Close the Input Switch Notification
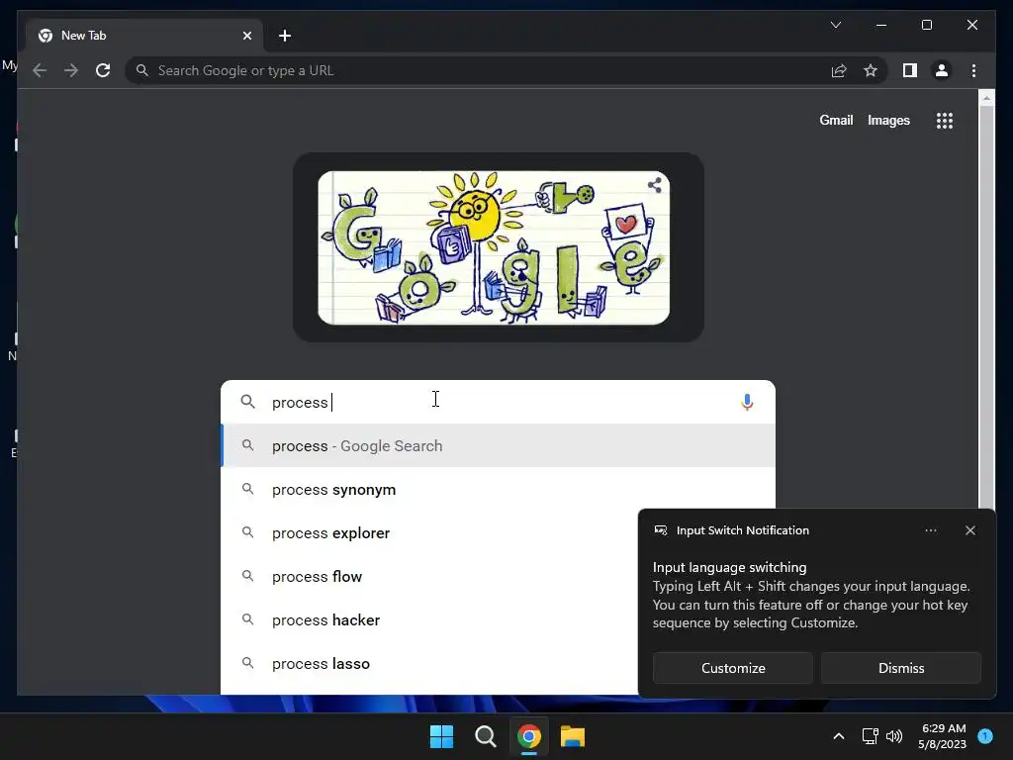 [x=970, y=530]
